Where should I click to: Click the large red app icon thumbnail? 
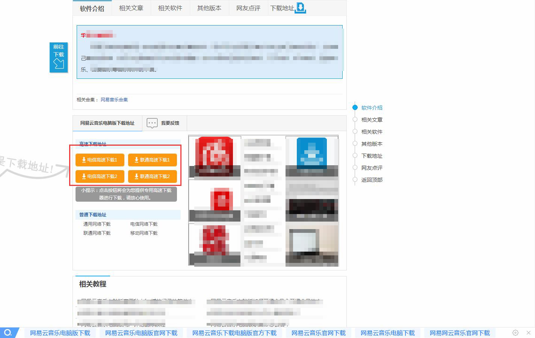215,156
